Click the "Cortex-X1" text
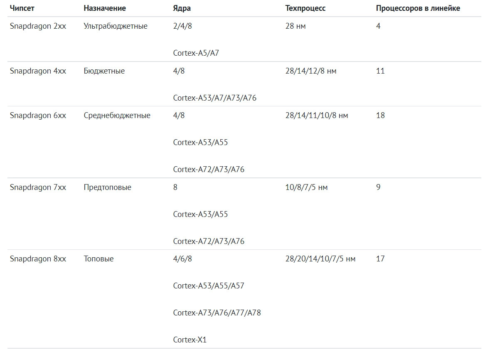Image resolution: width=490 pixels, height=357 pixels. pos(190,340)
